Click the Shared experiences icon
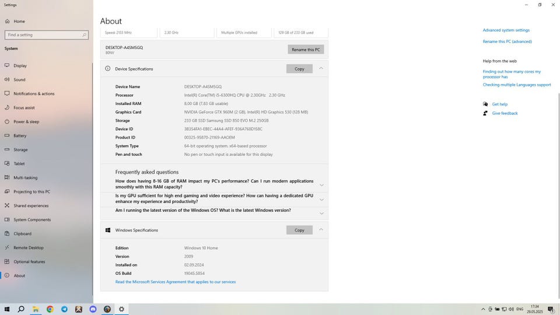Viewport: 560px width, 315px height. point(7,205)
